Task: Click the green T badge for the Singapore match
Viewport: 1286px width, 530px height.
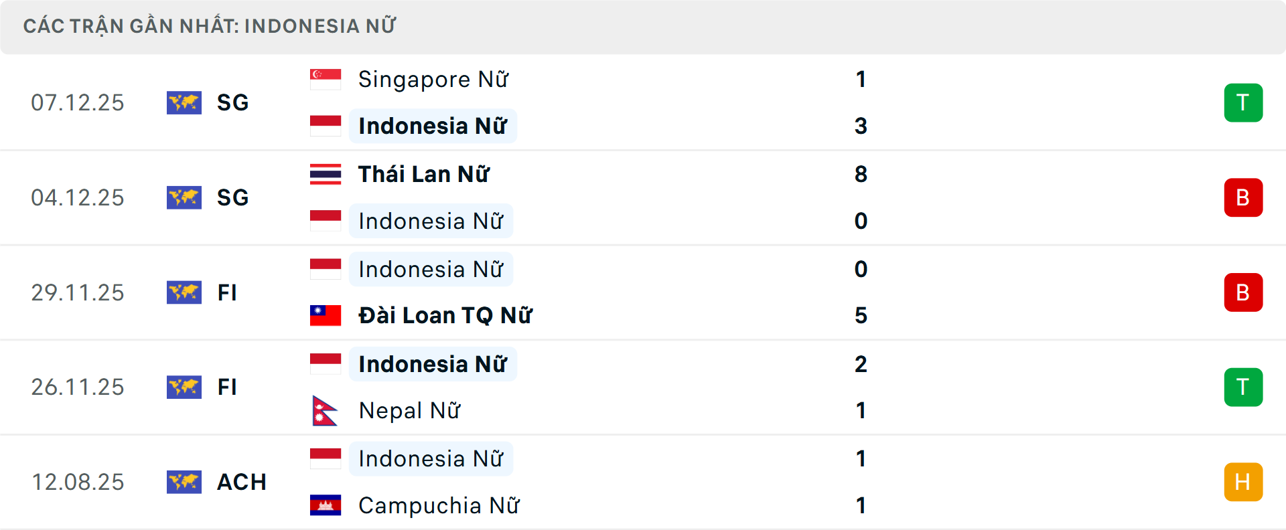Action: (1243, 102)
